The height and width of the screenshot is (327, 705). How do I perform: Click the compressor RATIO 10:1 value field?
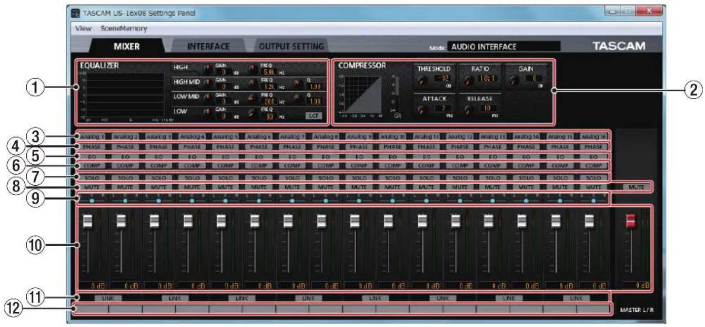tap(487, 78)
